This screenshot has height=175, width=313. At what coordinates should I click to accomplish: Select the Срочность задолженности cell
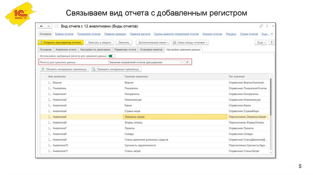(x=175, y=145)
